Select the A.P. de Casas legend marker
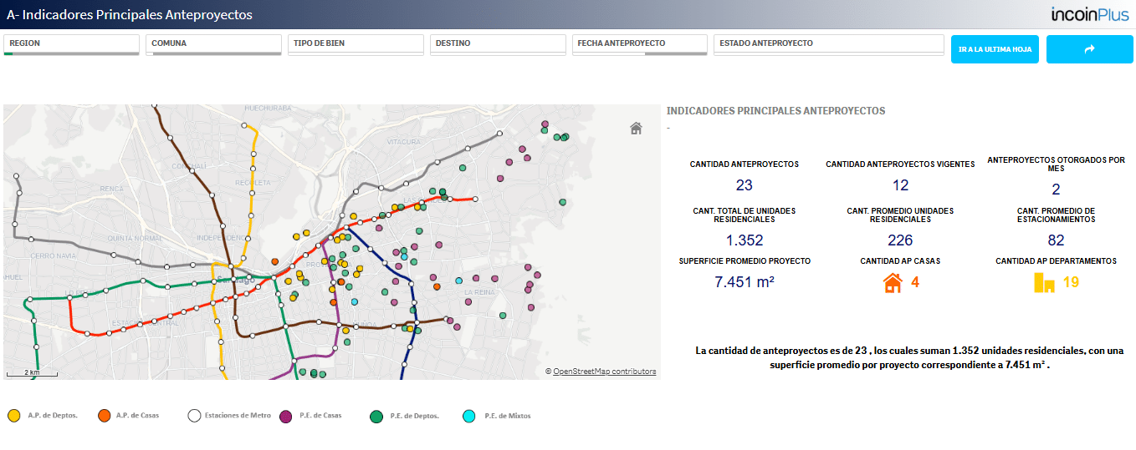 tap(104, 416)
